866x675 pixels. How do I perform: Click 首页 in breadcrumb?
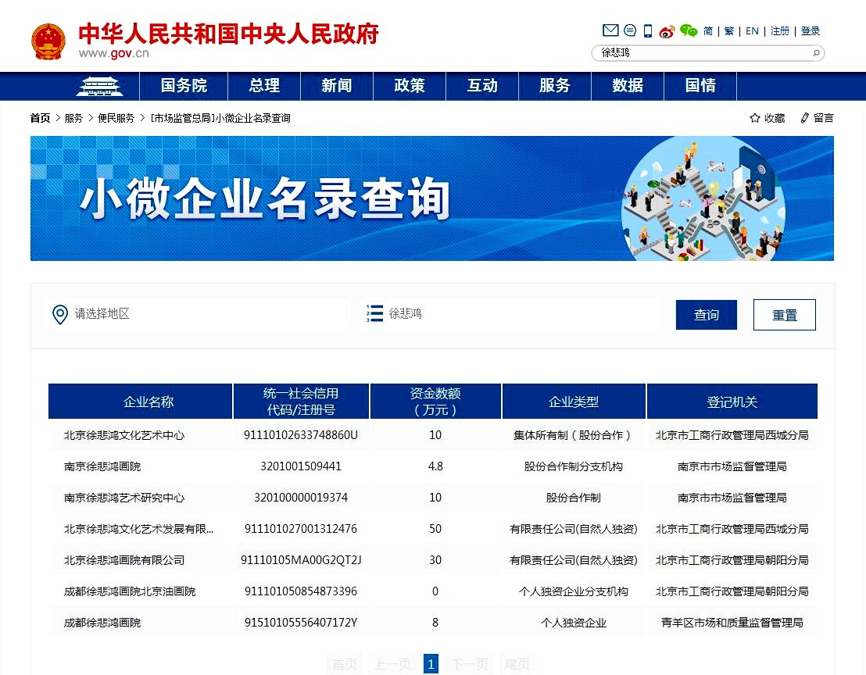[41, 118]
